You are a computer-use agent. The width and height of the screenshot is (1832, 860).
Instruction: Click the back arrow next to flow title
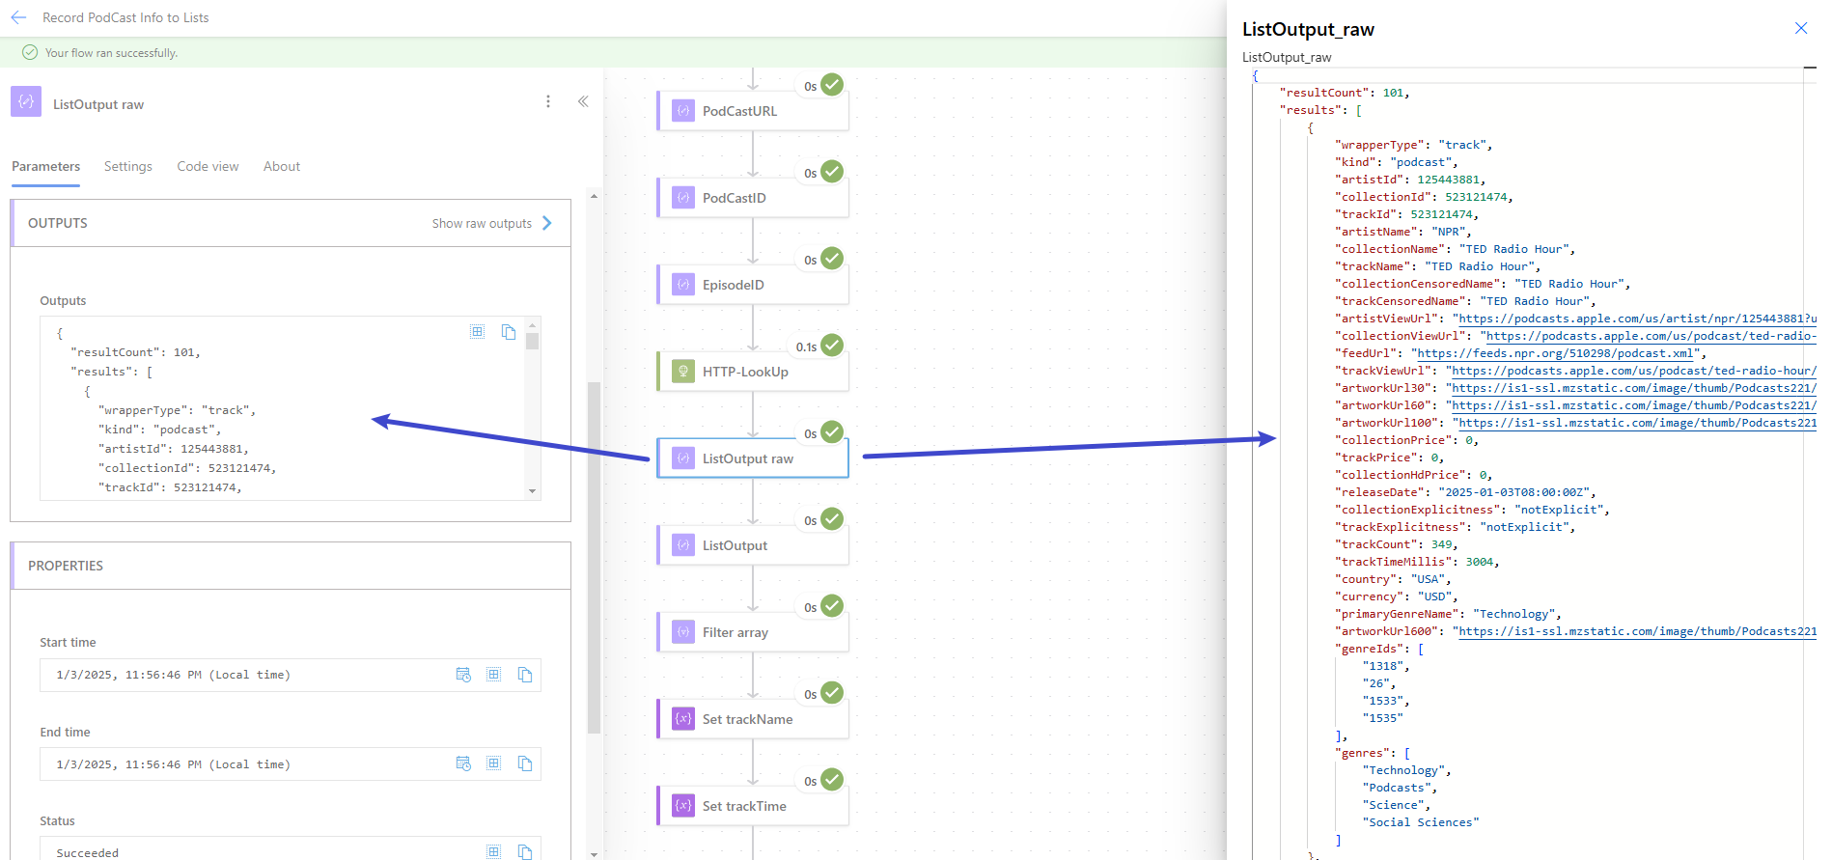(18, 17)
